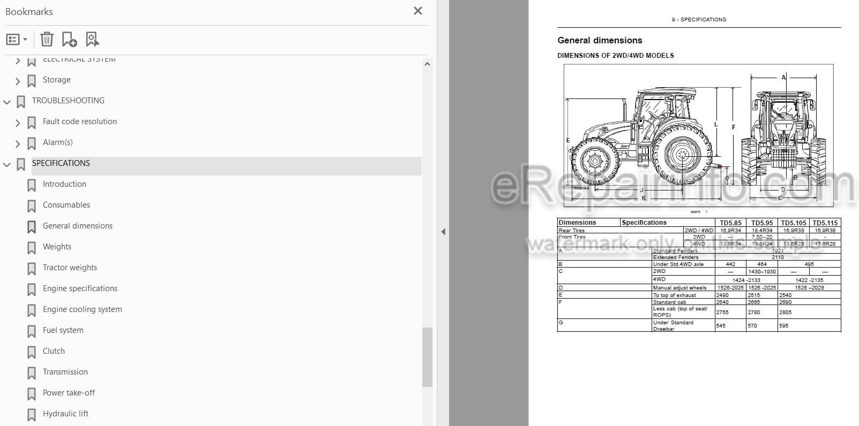Screen dimensions: 859x426
Task: Click the bookmark icon beside TROUBLESHOOTING
Action: click(x=21, y=102)
